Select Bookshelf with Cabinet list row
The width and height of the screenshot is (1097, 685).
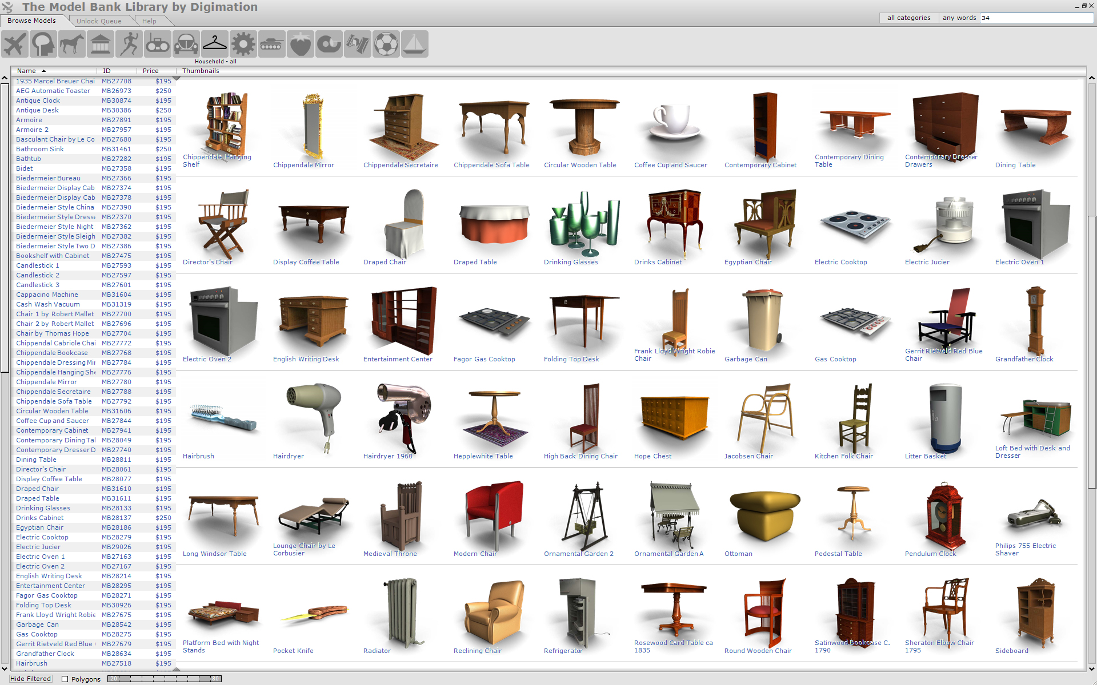pyautogui.click(x=93, y=256)
